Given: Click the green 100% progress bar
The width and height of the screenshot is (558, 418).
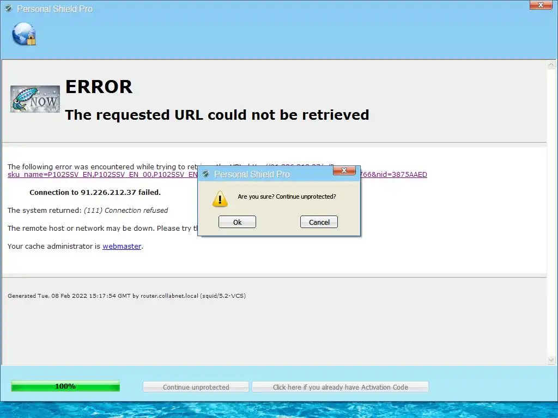Looking at the screenshot, I should (x=65, y=386).
